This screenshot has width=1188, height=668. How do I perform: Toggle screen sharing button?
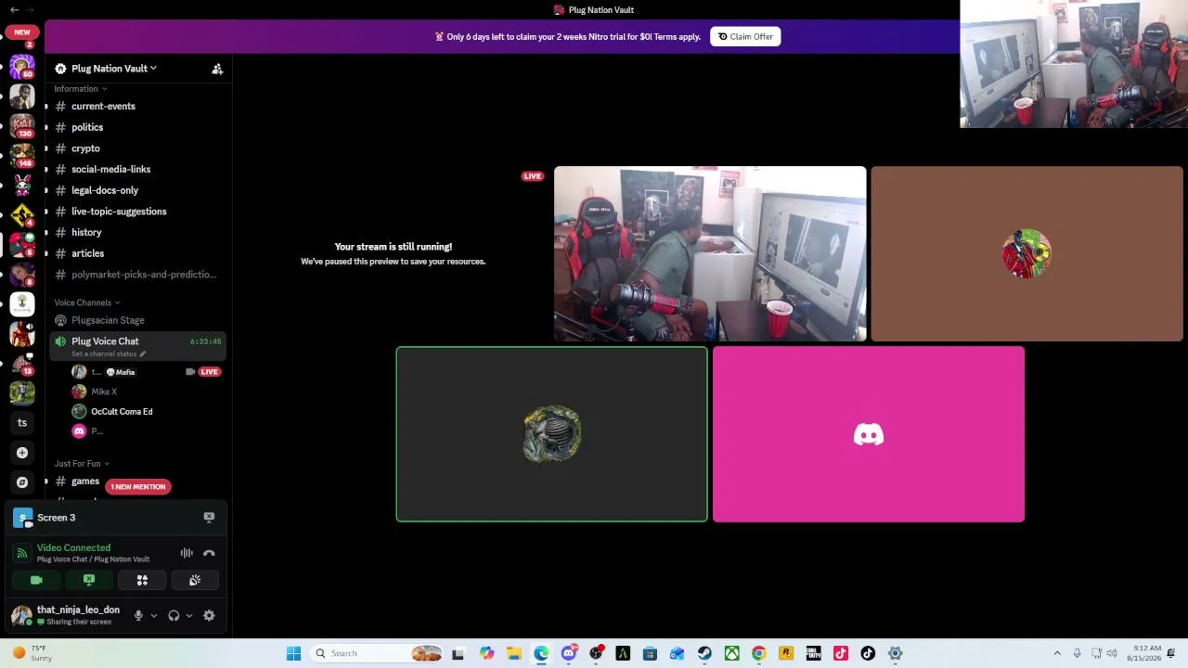tap(89, 581)
